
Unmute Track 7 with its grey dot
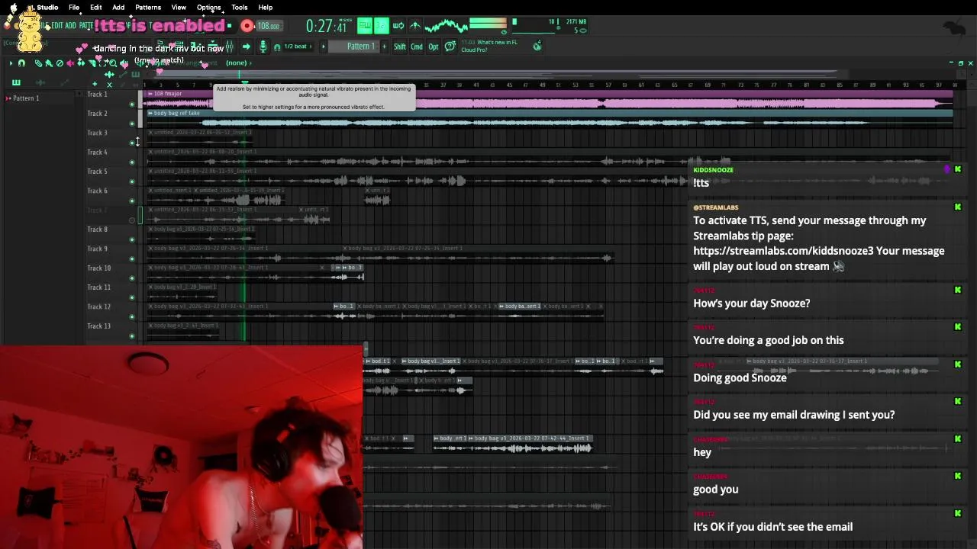click(132, 220)
